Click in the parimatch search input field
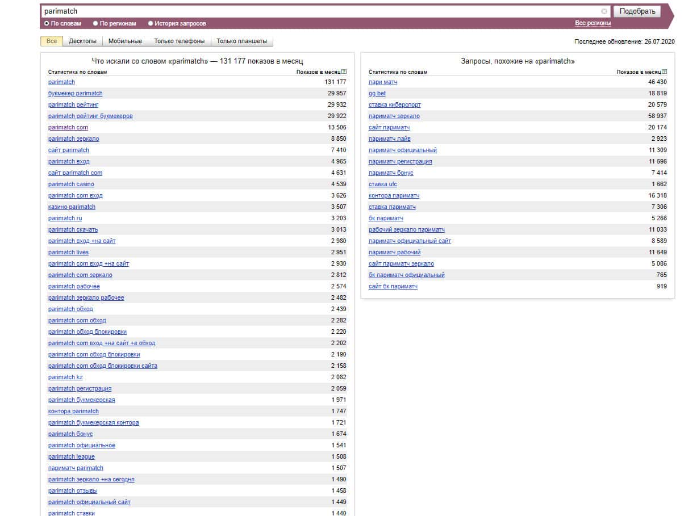The height and width of the screenshot is (516, 684). [318, 11]
